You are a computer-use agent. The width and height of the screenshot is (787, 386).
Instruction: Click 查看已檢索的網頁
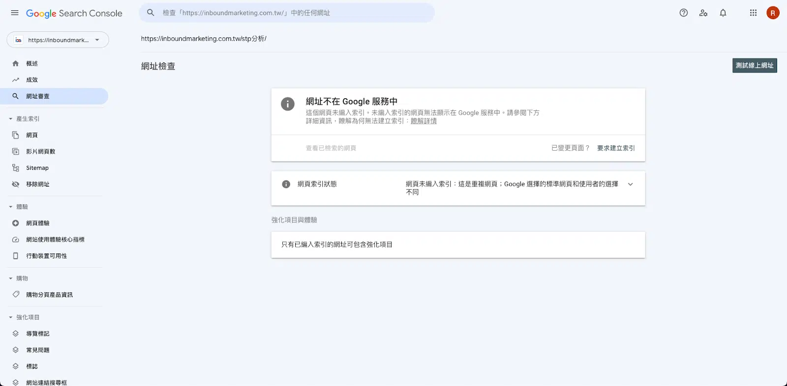[331, 148]
